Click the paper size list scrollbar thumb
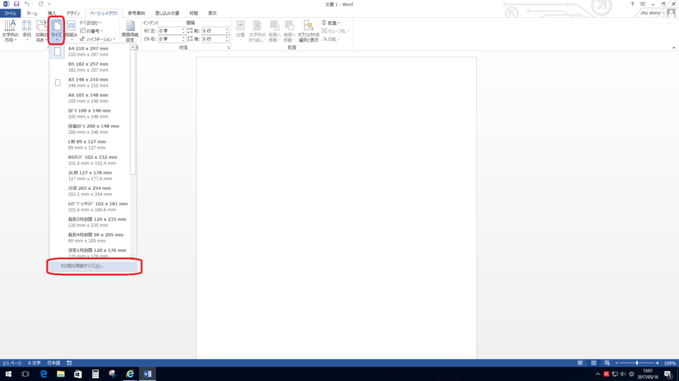The width and height of the screenshot is (679, 381). click(133, 112)
